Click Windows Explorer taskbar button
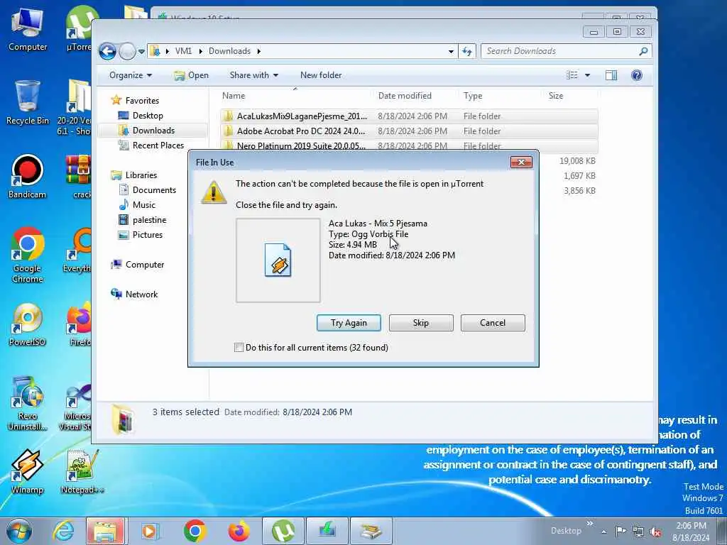This screenshot has width=727, height=545. (x=105, y=531)
